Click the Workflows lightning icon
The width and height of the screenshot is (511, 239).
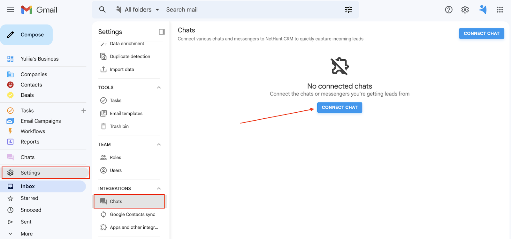click(x=10, y=131)
